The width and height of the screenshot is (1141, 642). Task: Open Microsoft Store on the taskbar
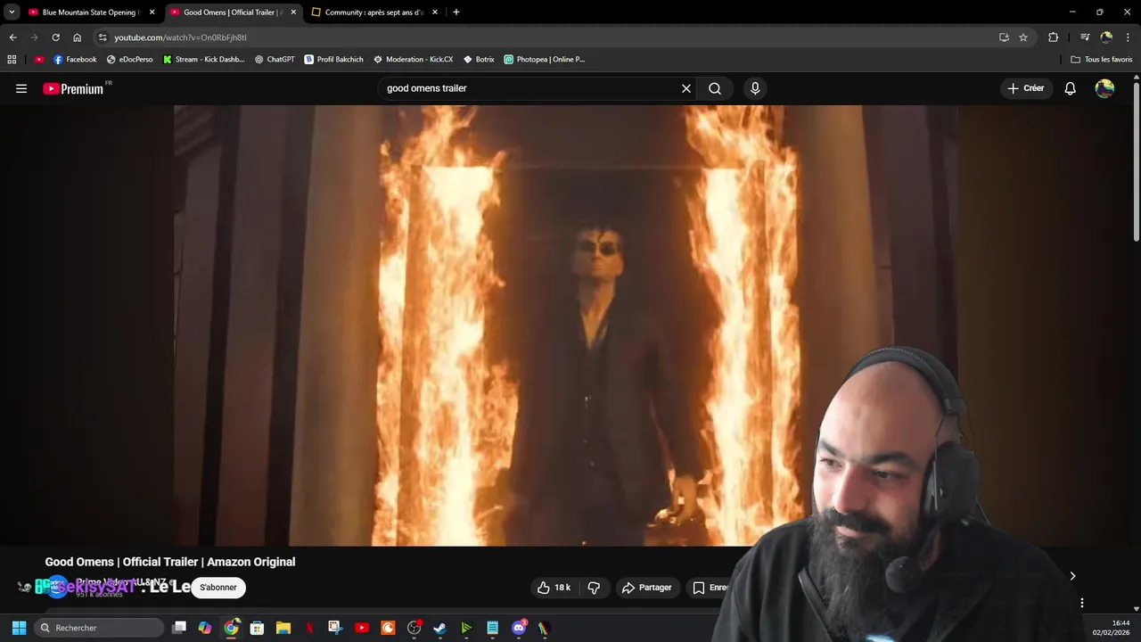click(x=257, y=628)
